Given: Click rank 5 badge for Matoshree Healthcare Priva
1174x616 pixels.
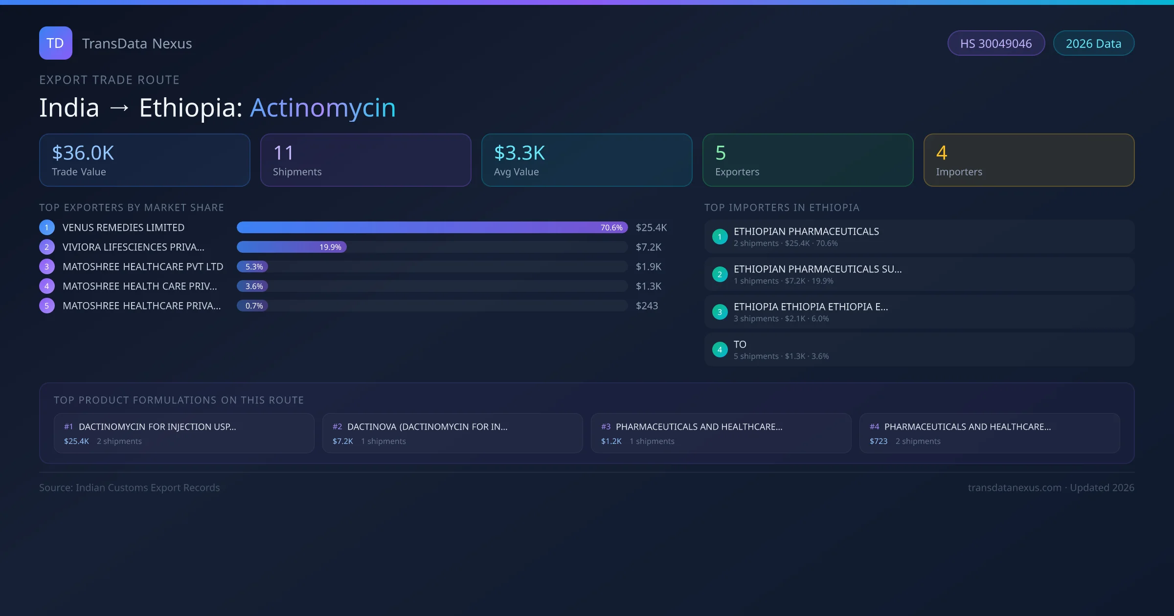Looking at the screenshot, I should coord(47,306).
